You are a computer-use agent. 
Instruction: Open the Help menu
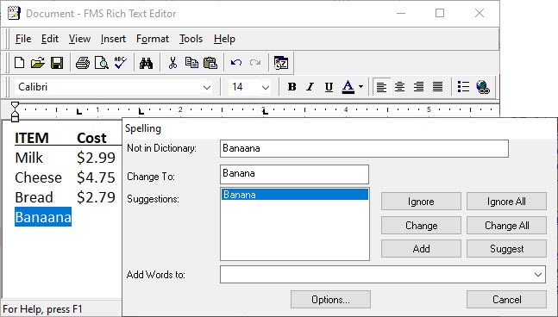(x=224, y=39)
